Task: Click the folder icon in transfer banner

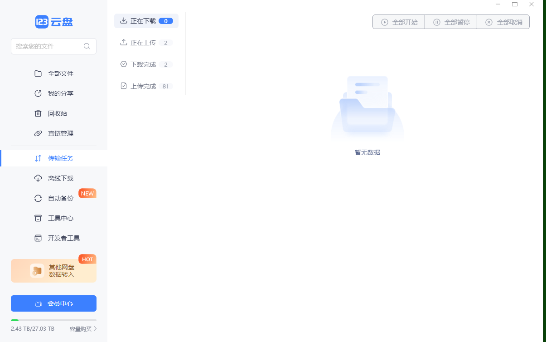Action: [x=37, y=271]
